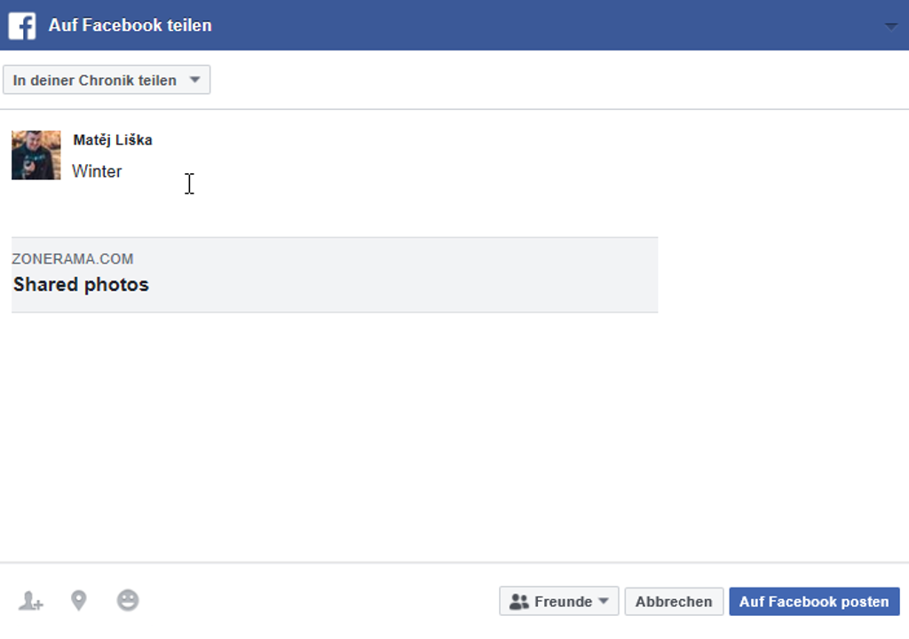Click the Matěj Liška profile picture
This screenshot has height=639, width=909.
tap(36, 155)
